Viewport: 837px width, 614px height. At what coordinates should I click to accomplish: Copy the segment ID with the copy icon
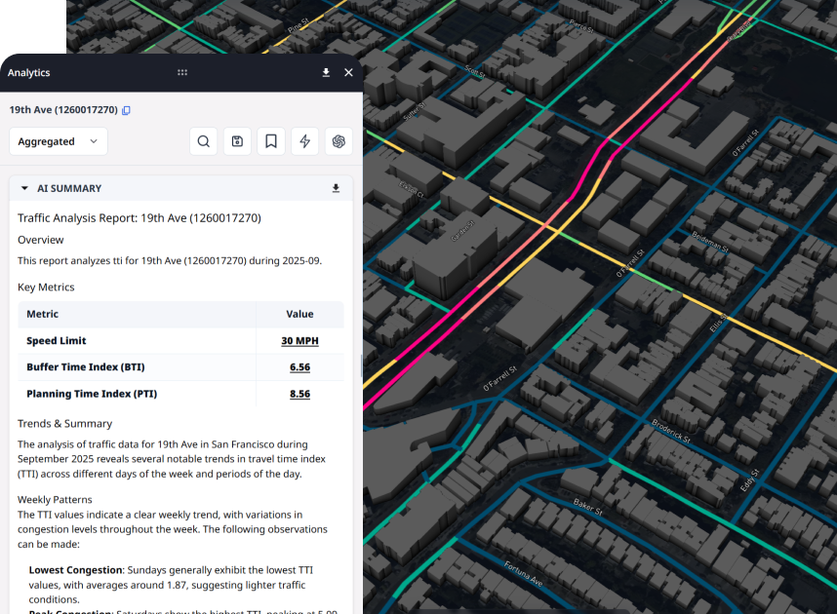tap(126, 110)
